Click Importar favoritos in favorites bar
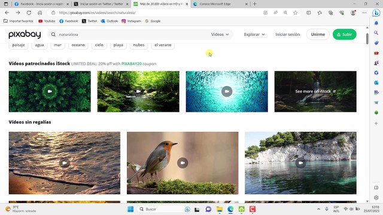 (19, 21)
